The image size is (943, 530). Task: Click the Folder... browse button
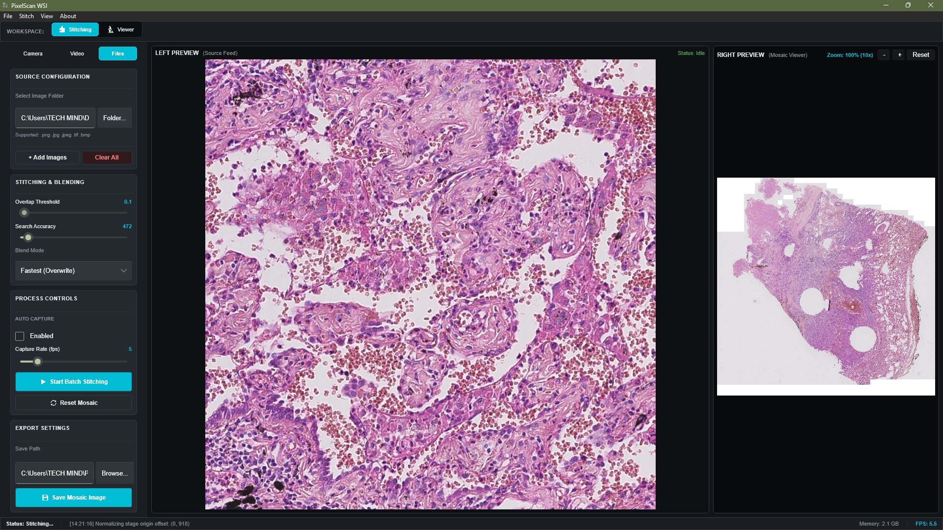point(114,118)
